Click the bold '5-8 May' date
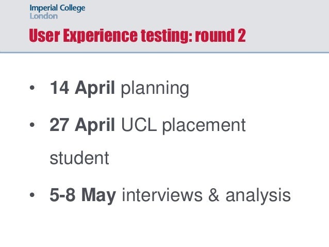This screenshot has width=329, height=247. point(83,195)
